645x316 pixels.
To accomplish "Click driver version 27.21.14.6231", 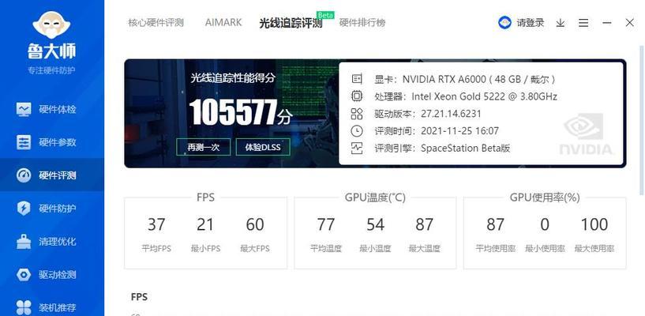I will (x=451, y=114).
